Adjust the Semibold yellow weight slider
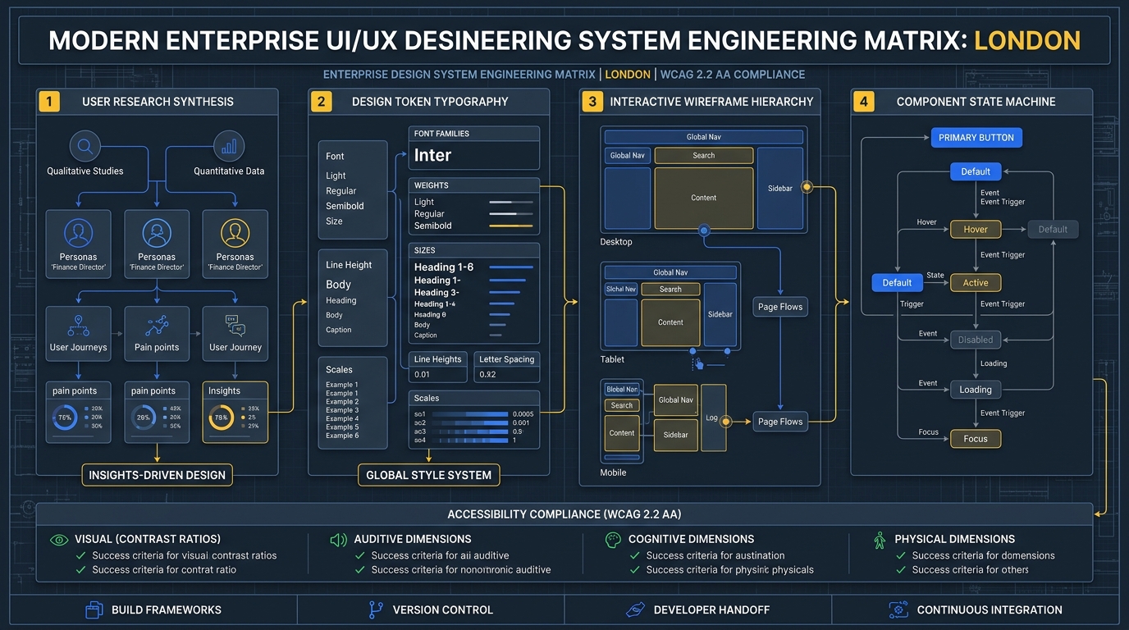 click(510, 226)
